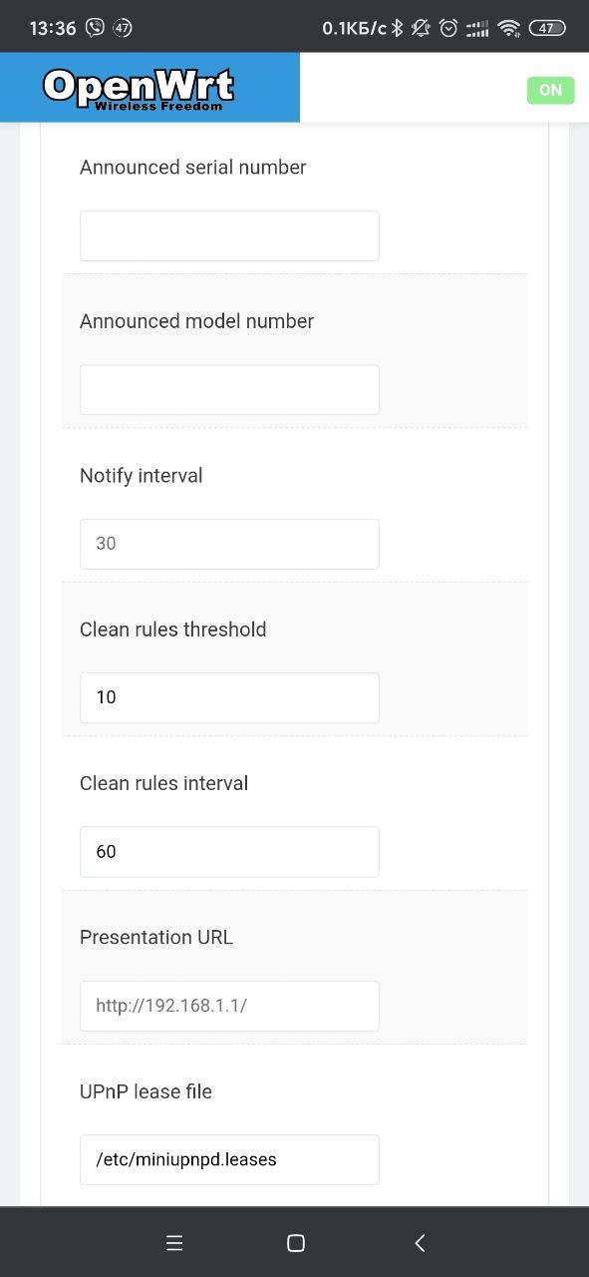Select the Clean rules threshold field
The image size is (589, 1277).
[229, 697]
